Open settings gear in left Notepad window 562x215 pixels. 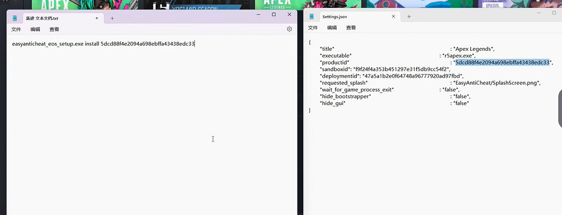(x=289, y=29)
